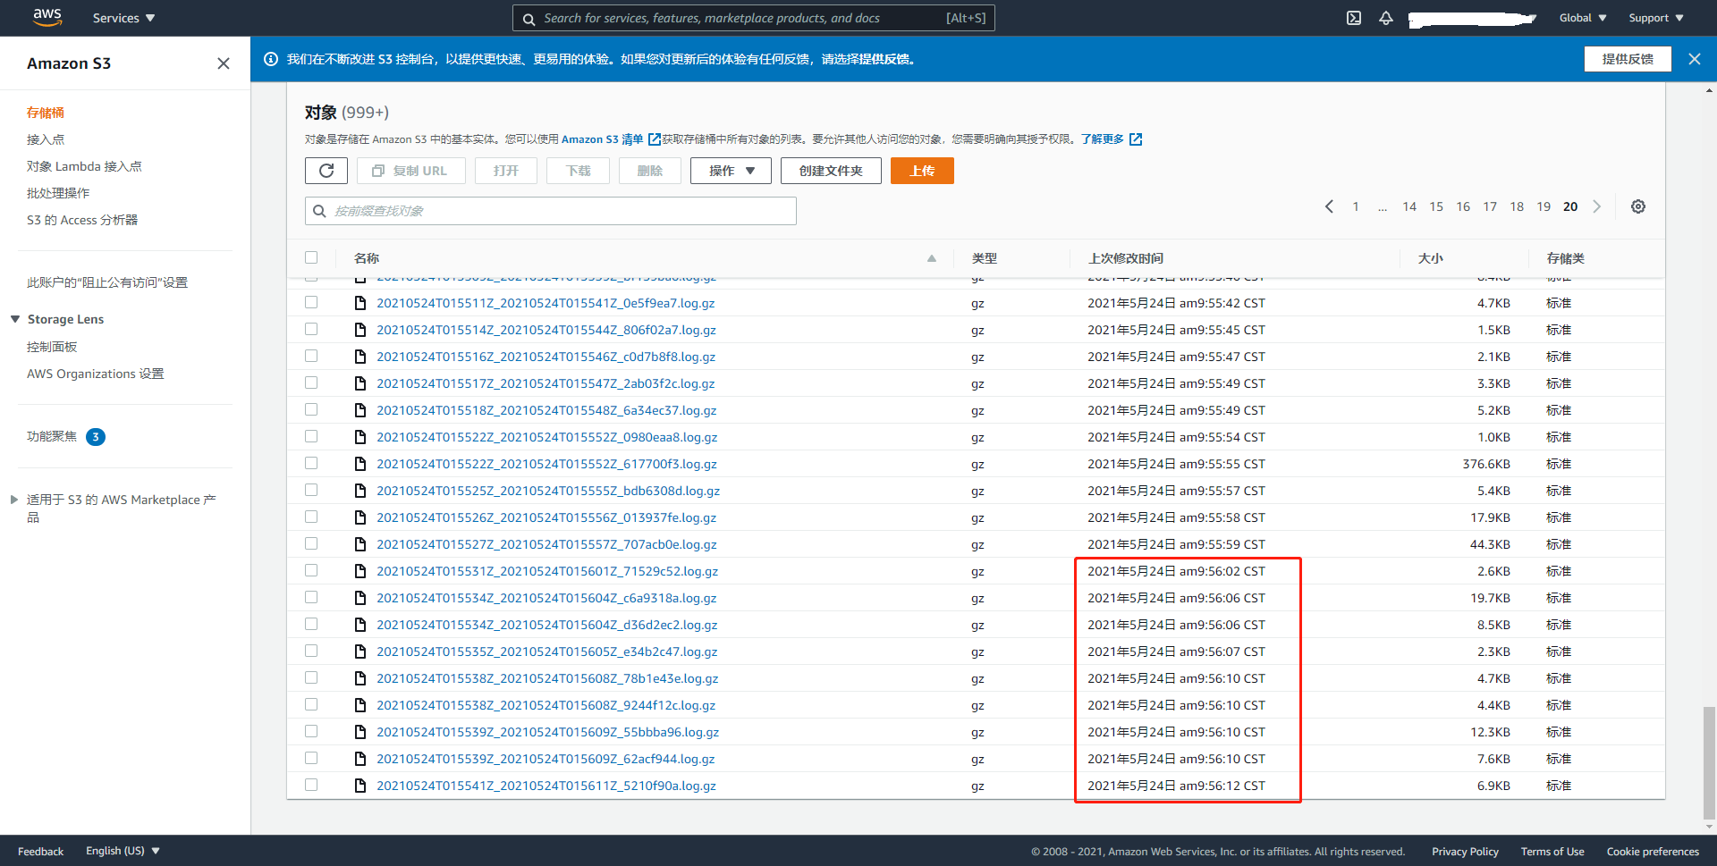Open the 操作 actions dropdown

[x=731, y=171]
